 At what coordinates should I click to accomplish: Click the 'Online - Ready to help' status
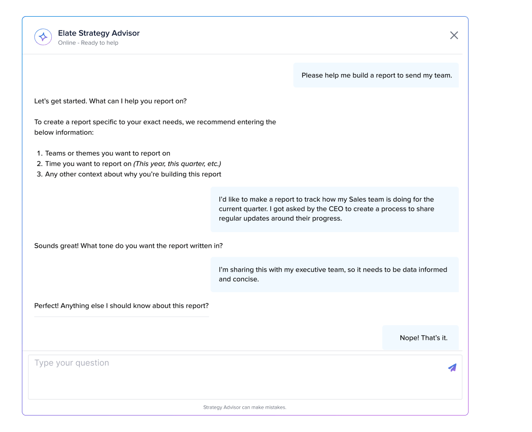[88, 43]
